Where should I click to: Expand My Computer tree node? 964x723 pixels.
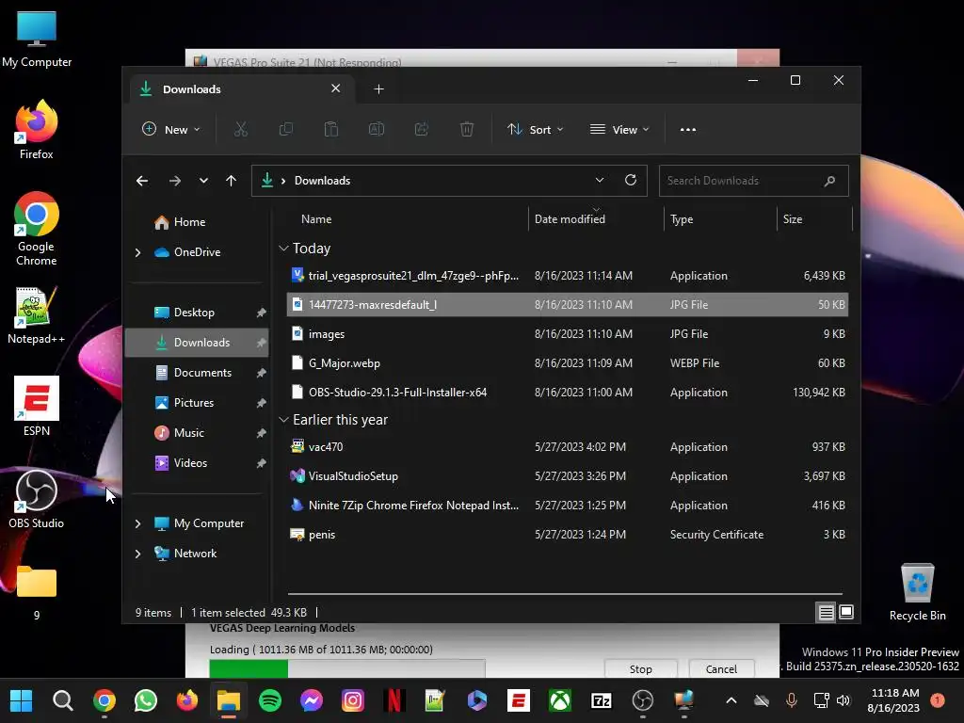[137, 523]
